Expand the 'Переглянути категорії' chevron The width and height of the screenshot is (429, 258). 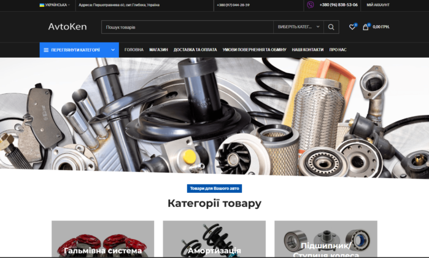(x=113, y=50)
